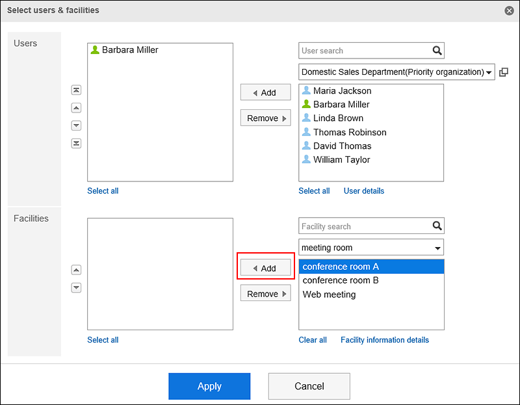Select Web meeting facility
This screenshot has width=520, height=405.
[x=371, y=294]
